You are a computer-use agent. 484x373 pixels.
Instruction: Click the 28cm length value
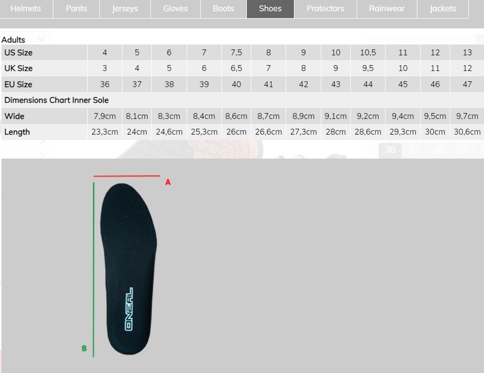(336, 132)
